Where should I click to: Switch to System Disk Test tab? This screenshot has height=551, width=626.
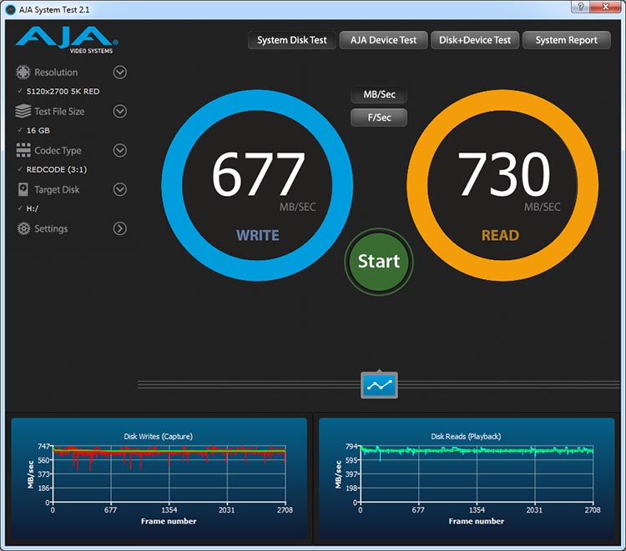[292, 40]
